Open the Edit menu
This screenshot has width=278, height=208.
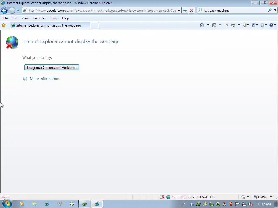[x=15, y=18]
